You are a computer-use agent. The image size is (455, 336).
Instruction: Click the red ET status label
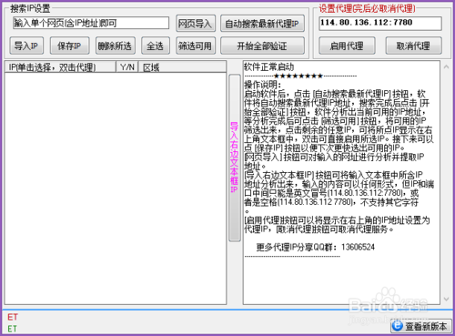(x=13, y=317)
